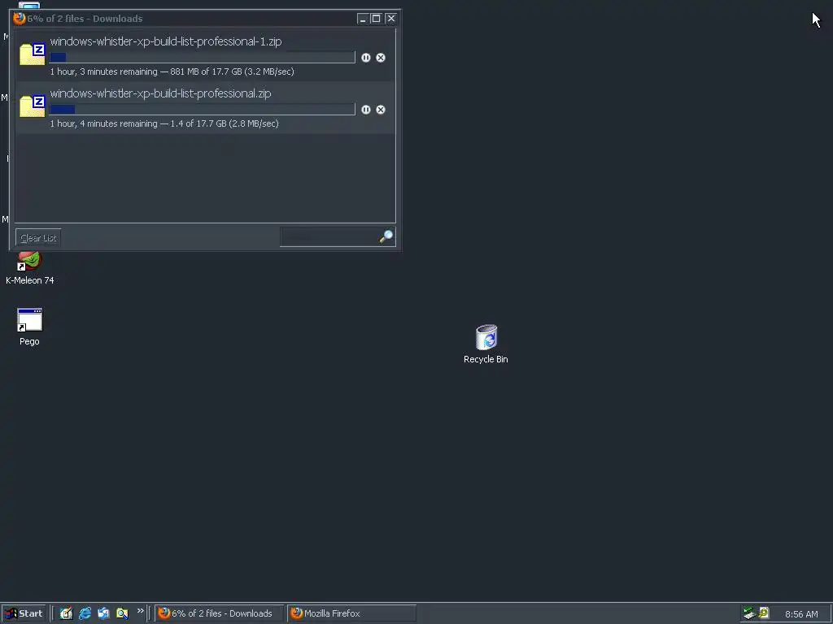This screenshot has width=833, height=624.
Task: Launch Outlook Express from quick launch
Action: coord(103,613)
